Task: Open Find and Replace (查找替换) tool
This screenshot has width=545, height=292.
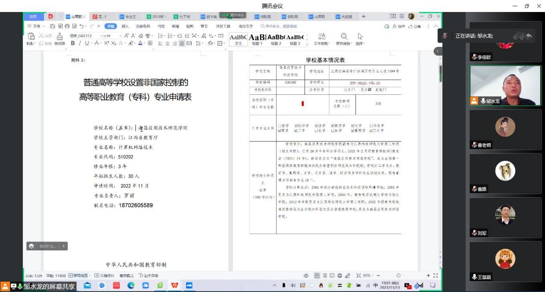Action: coord(344,38)
